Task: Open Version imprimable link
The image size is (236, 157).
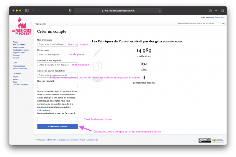Action: click(x=20, y=69)
